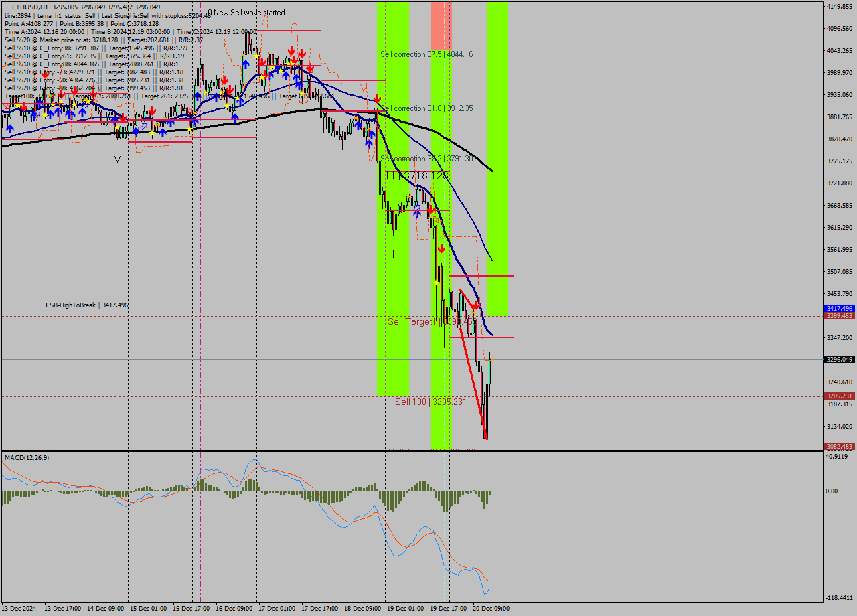The width and height of the screenshot is (857, 616).
Task: Click the 3507.085 price scale value
Action: (840, 272)
